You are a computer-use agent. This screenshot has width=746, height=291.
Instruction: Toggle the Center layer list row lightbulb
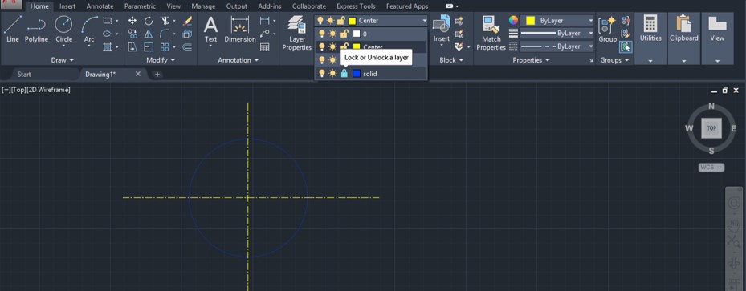(x=322, y=47)
